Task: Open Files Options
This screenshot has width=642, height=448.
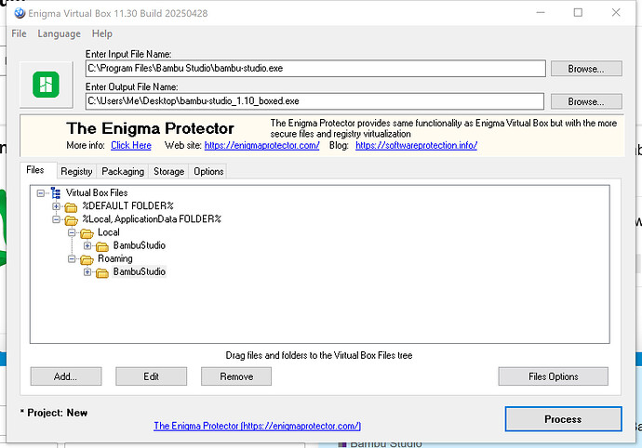Action: [x=554, y=376]
